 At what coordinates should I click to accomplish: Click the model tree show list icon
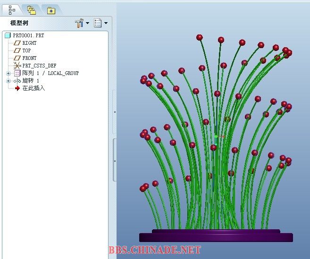click(x=98, y=23)
